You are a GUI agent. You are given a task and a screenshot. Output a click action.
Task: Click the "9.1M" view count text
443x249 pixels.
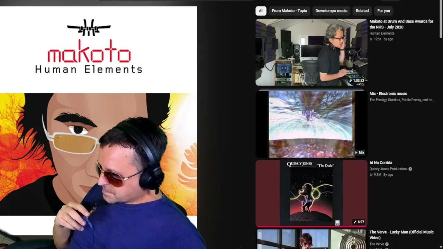click(x=378, y=175)
